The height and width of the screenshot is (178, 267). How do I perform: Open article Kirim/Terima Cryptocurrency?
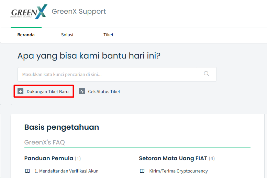coord(178,171)
